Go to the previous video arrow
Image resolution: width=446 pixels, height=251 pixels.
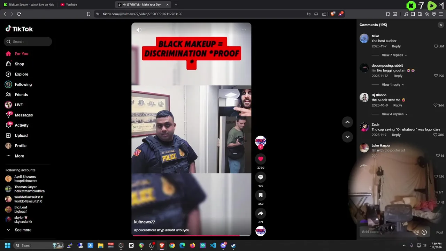tap(347, 122)
